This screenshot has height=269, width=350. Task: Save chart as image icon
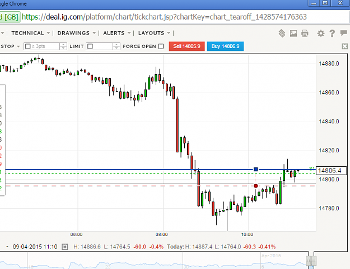pos(293,33)
